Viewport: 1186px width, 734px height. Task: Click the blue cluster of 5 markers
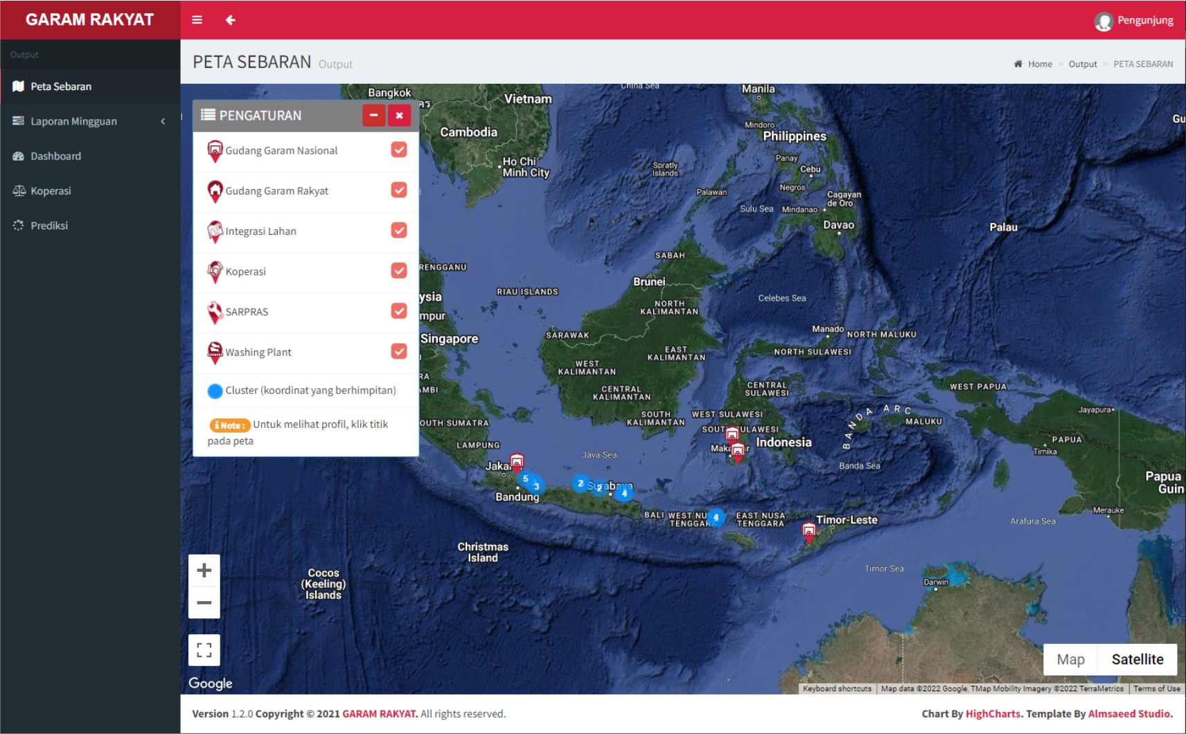[x=526, y=478]
